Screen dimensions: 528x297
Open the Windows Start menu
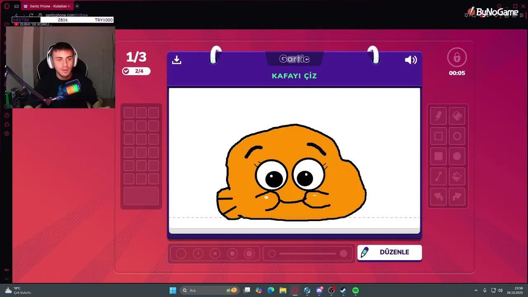(x=173, y=290)
